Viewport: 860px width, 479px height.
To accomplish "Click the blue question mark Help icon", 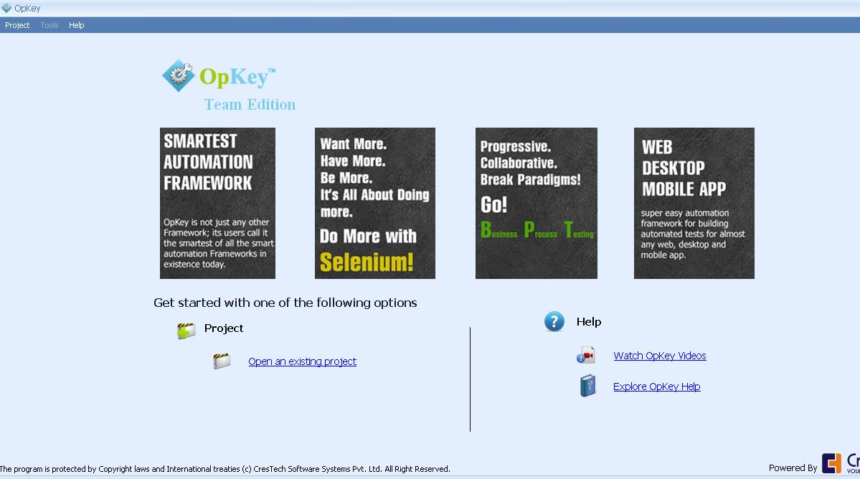I will click(x=554, y=322).
